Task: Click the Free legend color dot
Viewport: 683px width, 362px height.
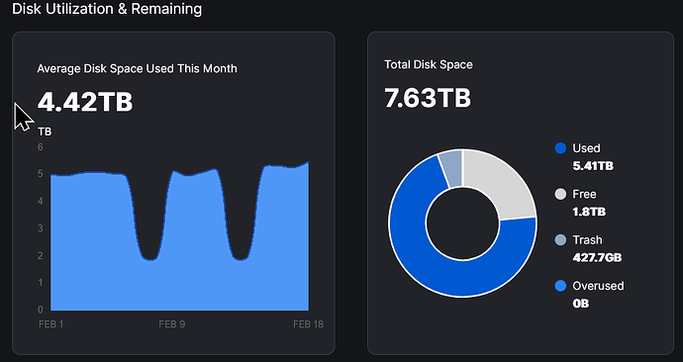Action: (x=560, y=194)
